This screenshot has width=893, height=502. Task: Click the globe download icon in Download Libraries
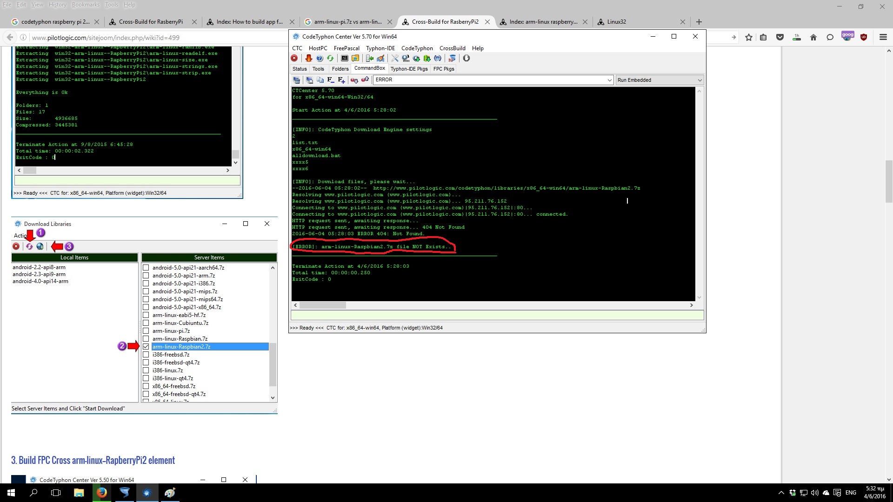tap(40, 246)
